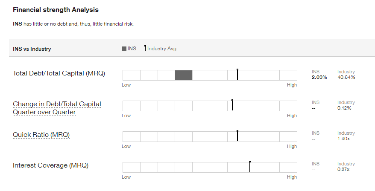Screen dimensions: 375x191
Task: Click Industry value 0.27x for Interest Coverage
Action: click(x=343, y=170)
